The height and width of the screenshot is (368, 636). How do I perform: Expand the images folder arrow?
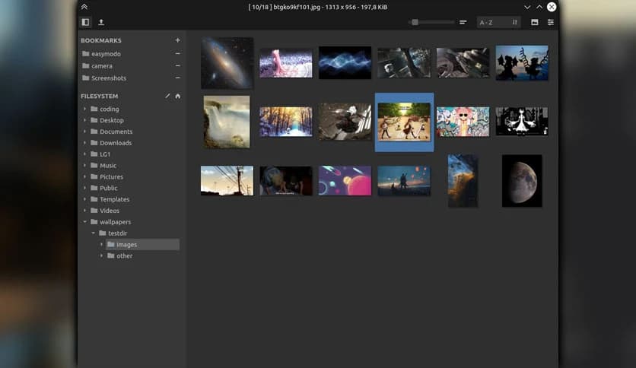tap(101, 244)
